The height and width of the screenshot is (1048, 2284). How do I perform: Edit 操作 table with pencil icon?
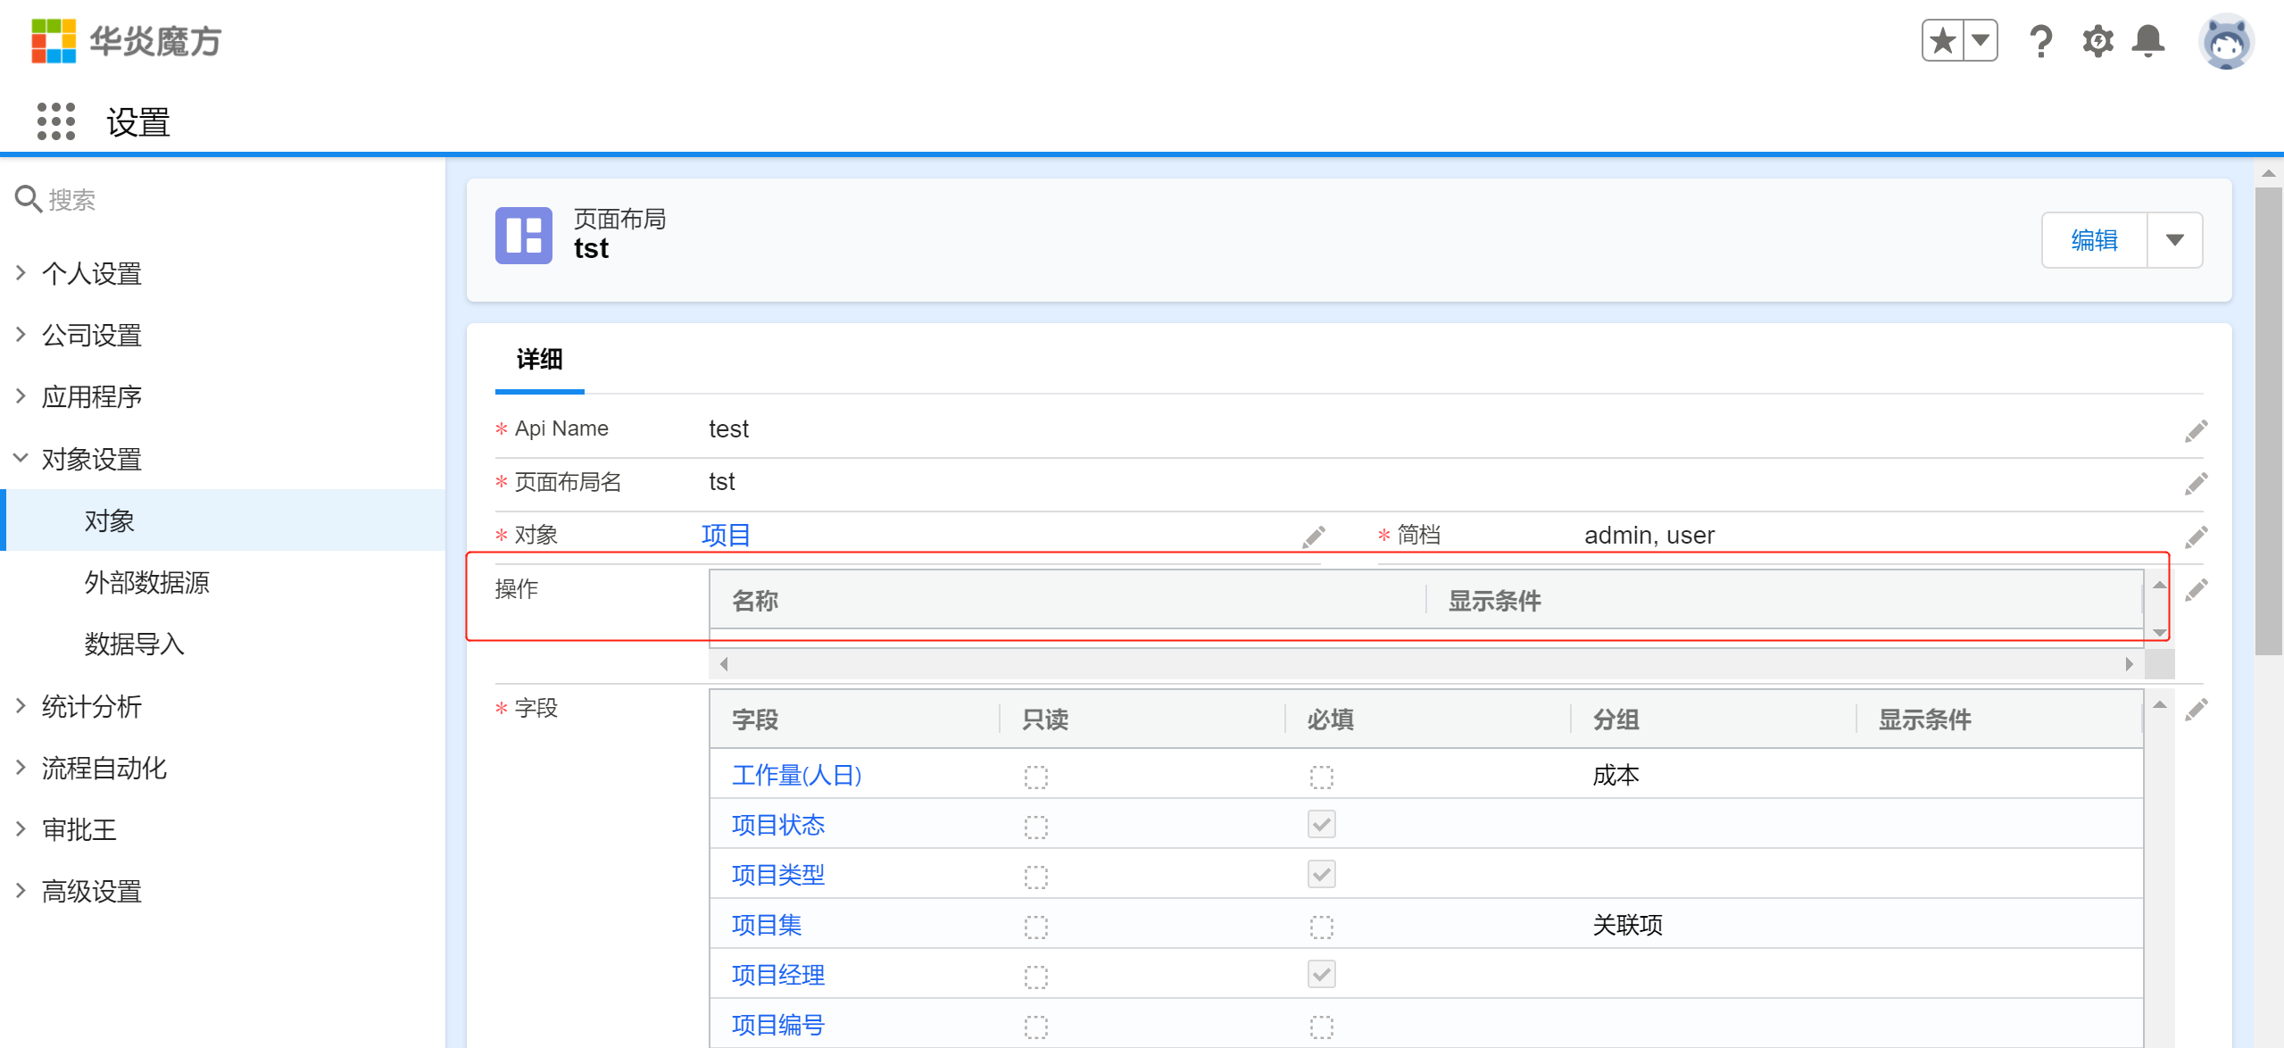[2196, 590]
